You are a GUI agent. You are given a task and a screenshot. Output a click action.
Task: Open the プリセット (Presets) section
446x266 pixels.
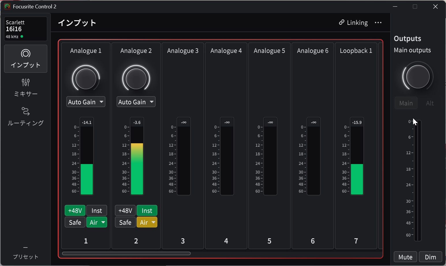pos(26,253)
